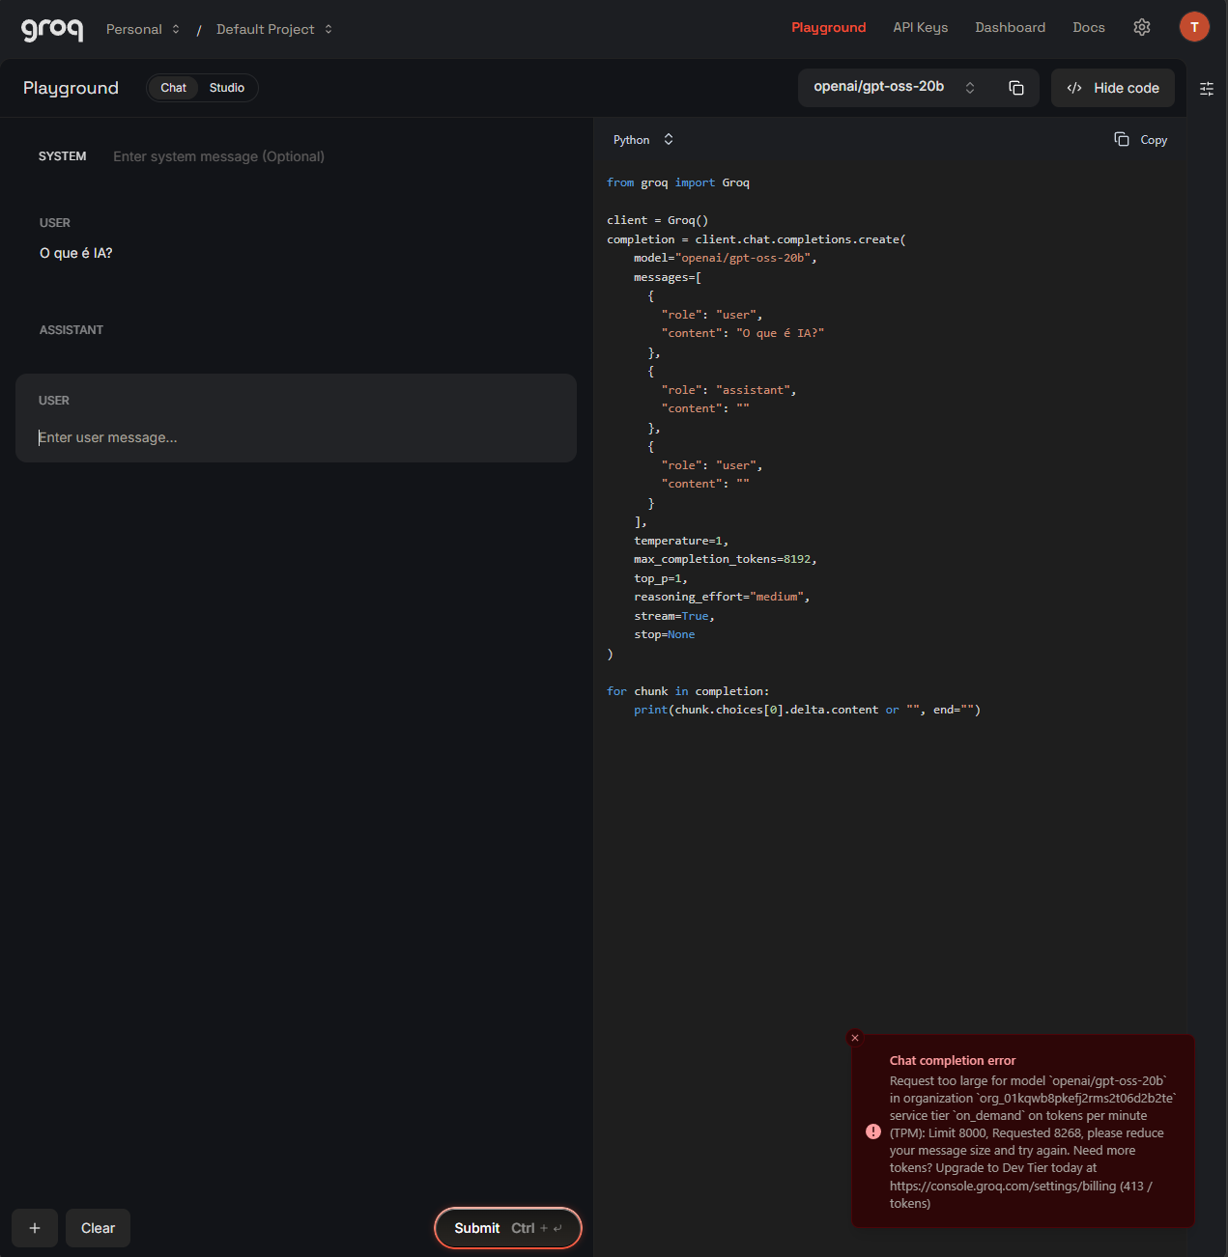Click the 'Chat completion error' title

(x=953, y=1060)
